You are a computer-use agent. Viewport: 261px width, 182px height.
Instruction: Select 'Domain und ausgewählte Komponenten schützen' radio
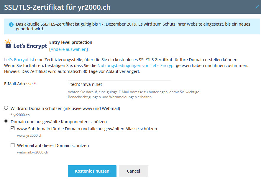click(x=6, y=121)
